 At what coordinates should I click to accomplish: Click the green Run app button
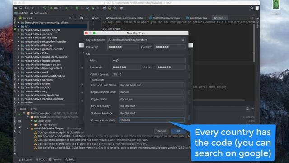point(66,8)
